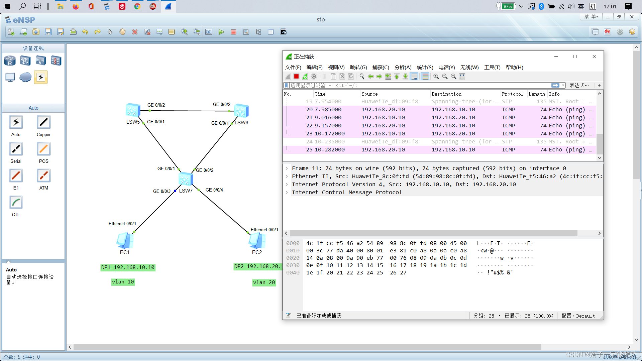Select the Copper cable type
This screenshot has height=361, width=642.
click(x=43, y=122)
